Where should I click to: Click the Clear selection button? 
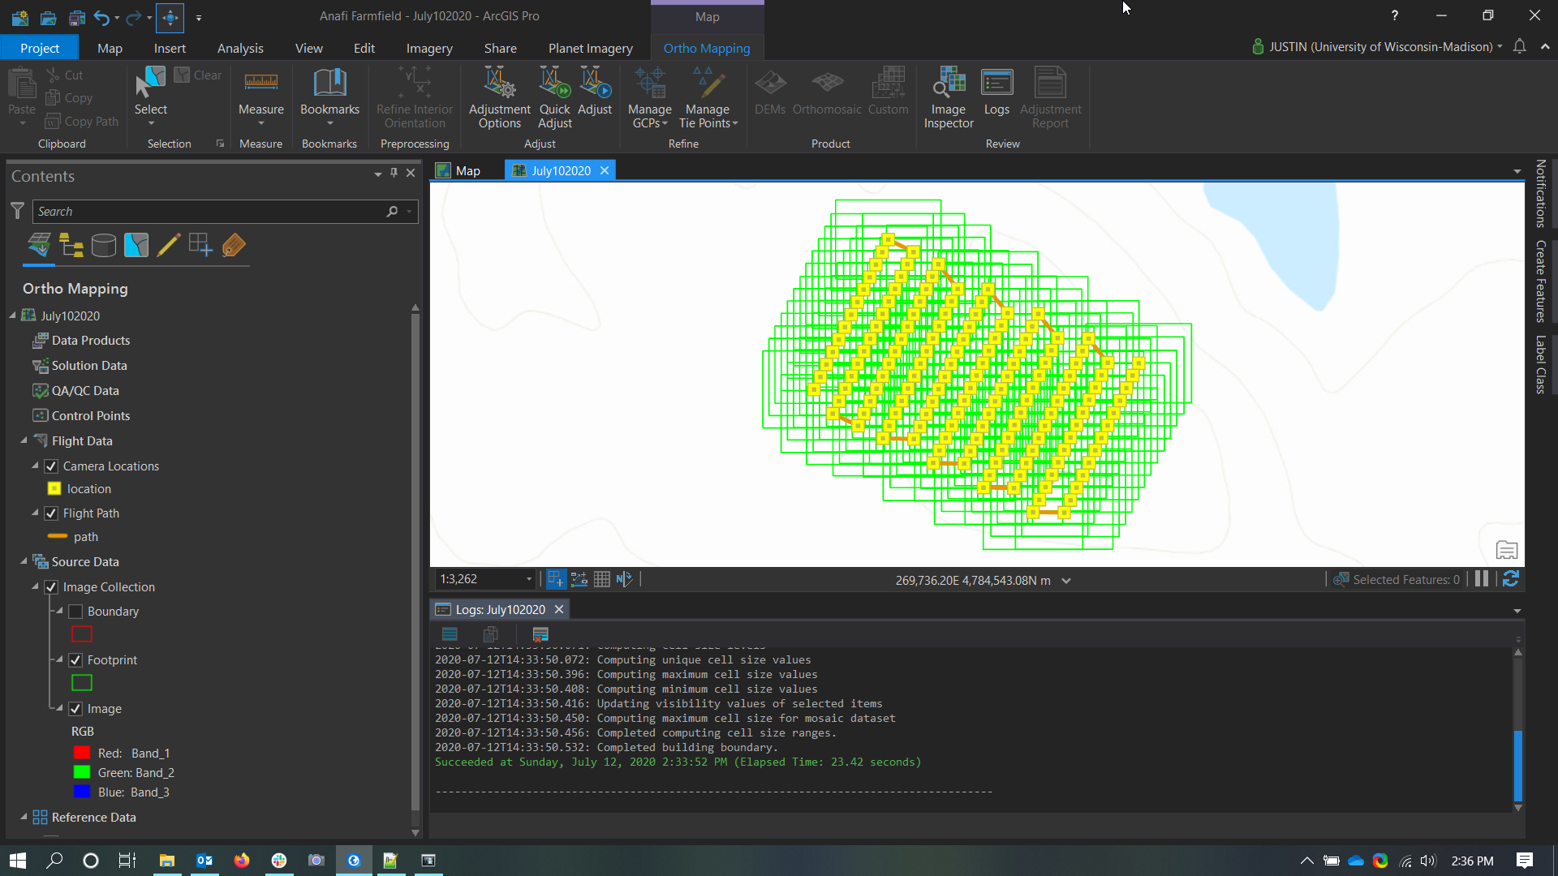197,75
